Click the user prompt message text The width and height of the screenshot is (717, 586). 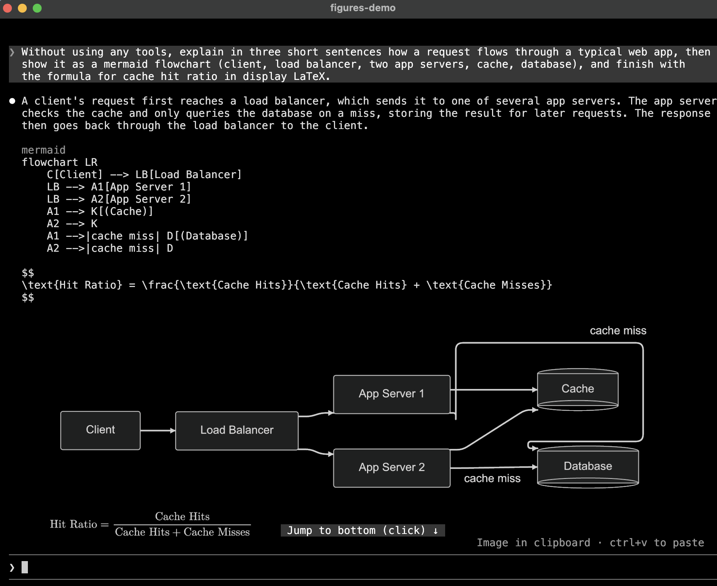coord(366,64)
